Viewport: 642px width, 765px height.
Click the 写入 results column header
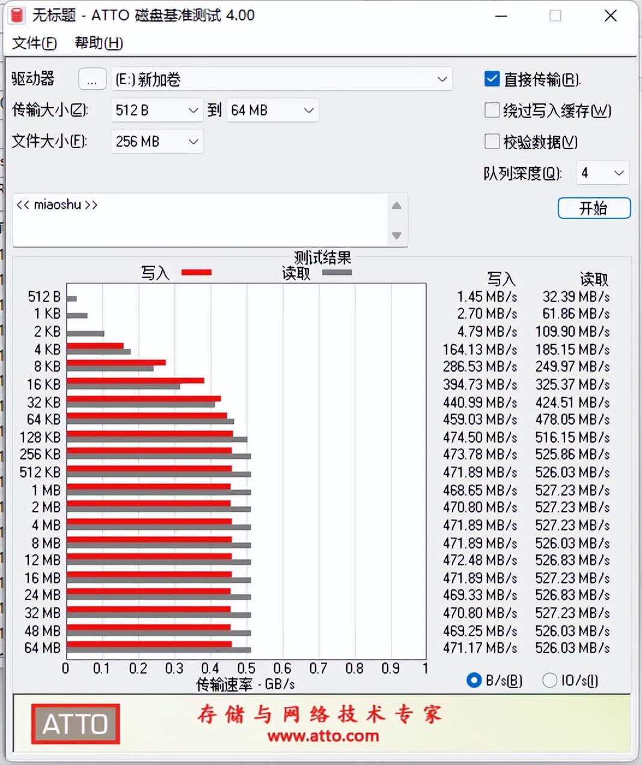click(x=501, y=279)
